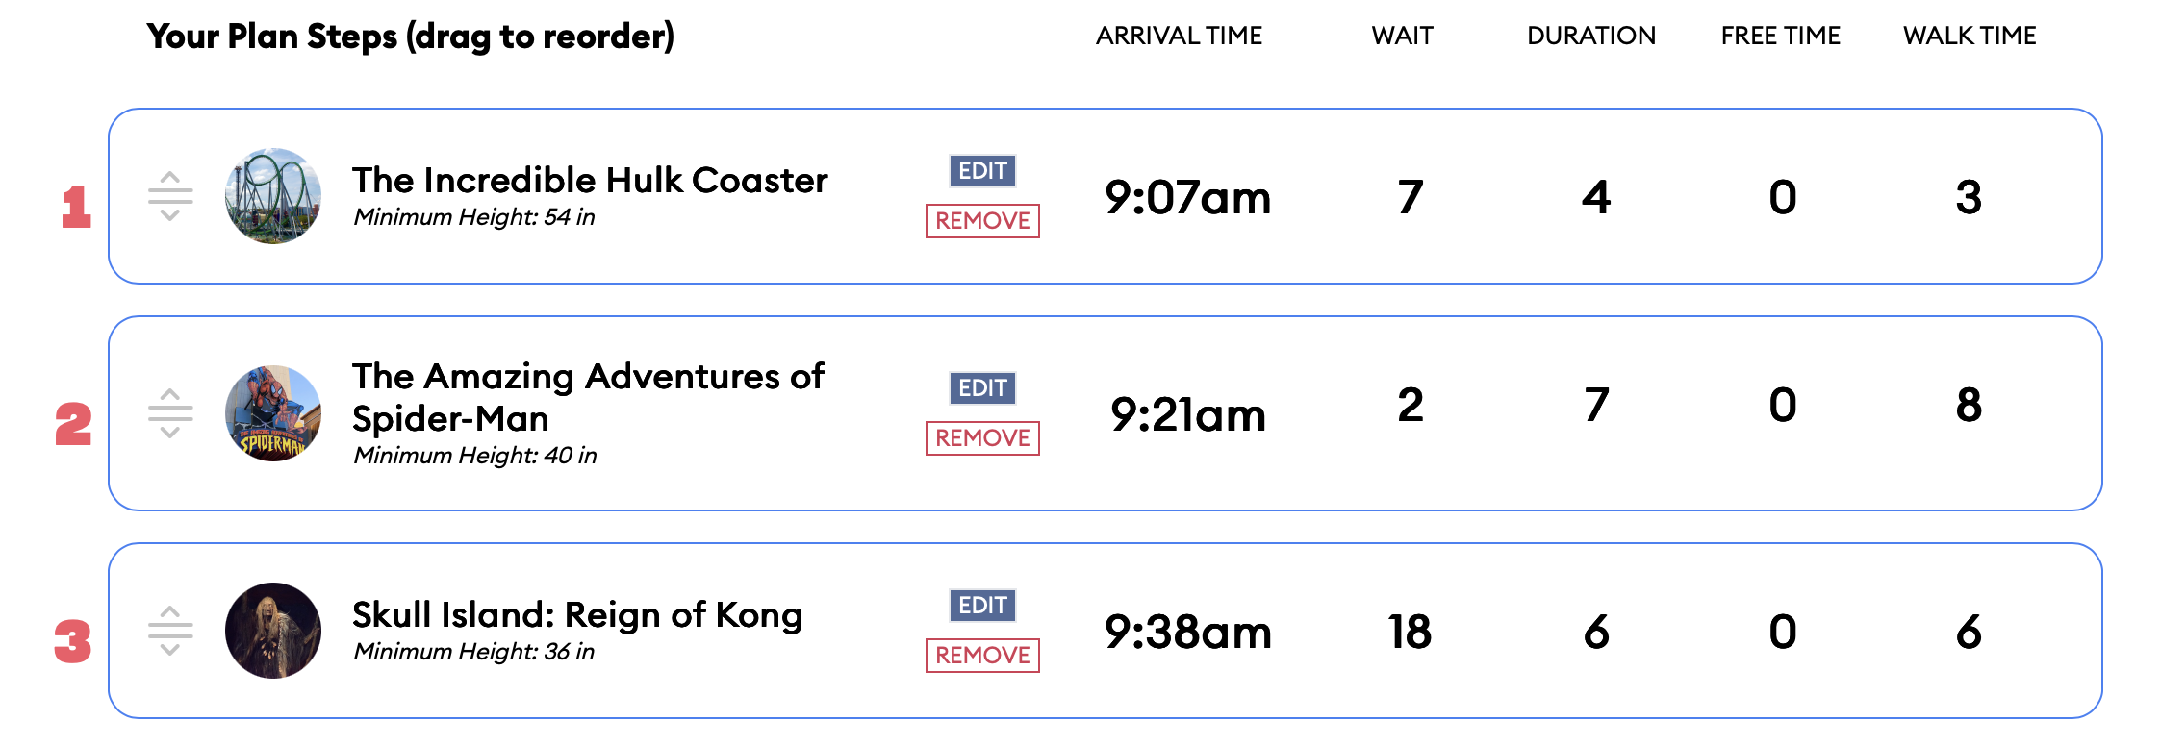Image resolution: width=2161 pixels, height=746 pixels.
Task: Click the WALK TIME column header
Action: coord(1970,36)
